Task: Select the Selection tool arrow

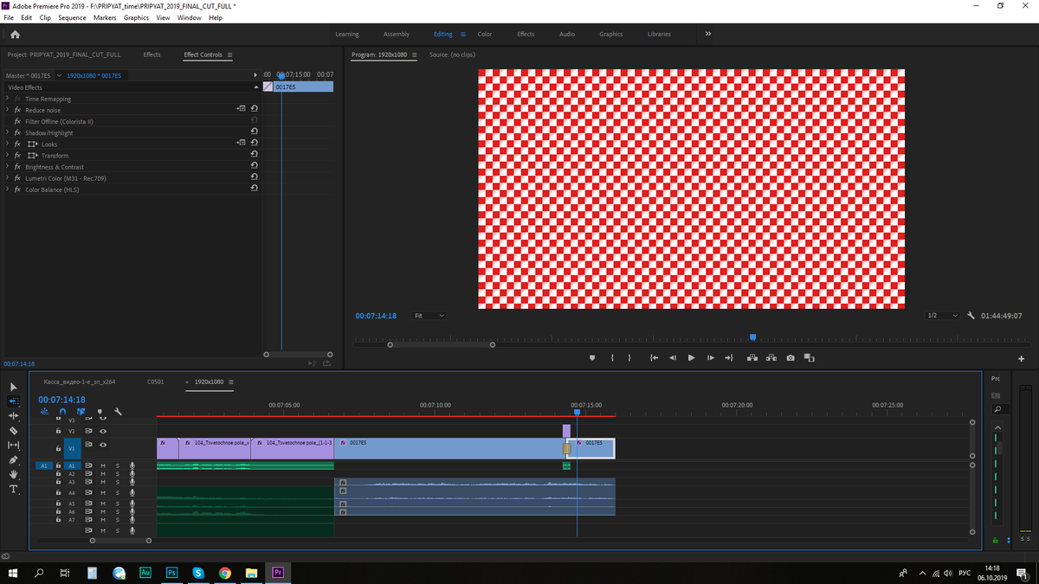Action: [13, 387]
